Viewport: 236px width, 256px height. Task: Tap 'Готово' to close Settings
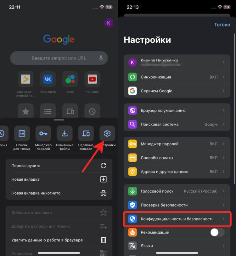(x=222, y=25)
